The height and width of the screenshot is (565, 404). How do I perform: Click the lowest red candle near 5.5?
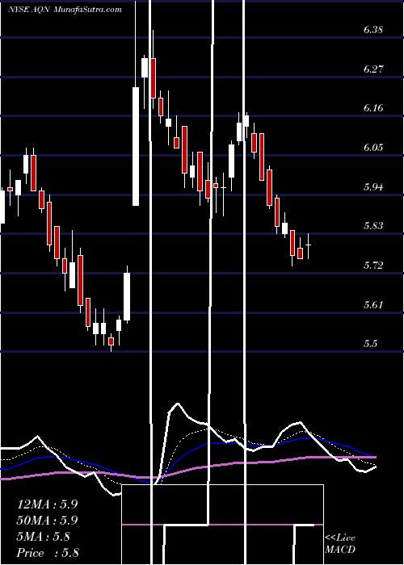tap(112, 341)
